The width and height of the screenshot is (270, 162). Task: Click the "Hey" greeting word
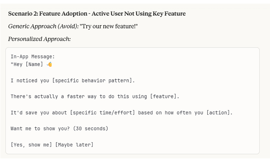point(17,64)
